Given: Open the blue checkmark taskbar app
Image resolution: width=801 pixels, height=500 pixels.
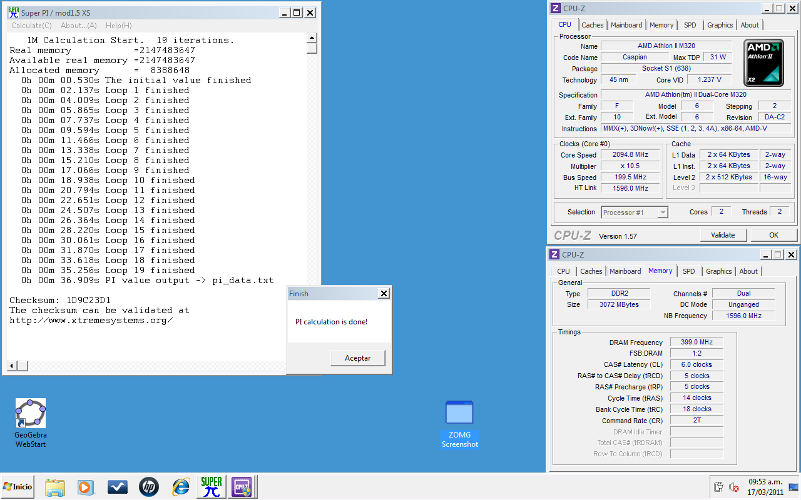Looking at the screenshot, I should (118, 487).
